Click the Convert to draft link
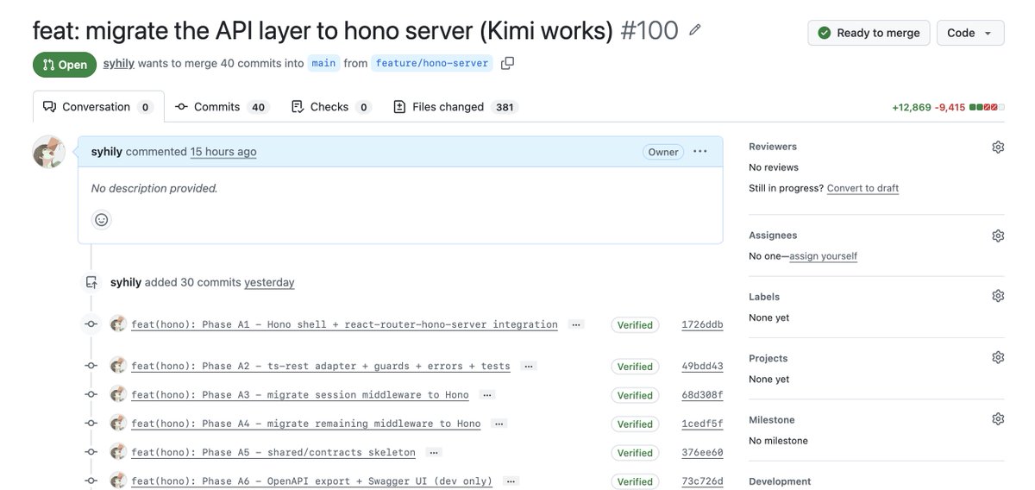 tap(862, 188)
